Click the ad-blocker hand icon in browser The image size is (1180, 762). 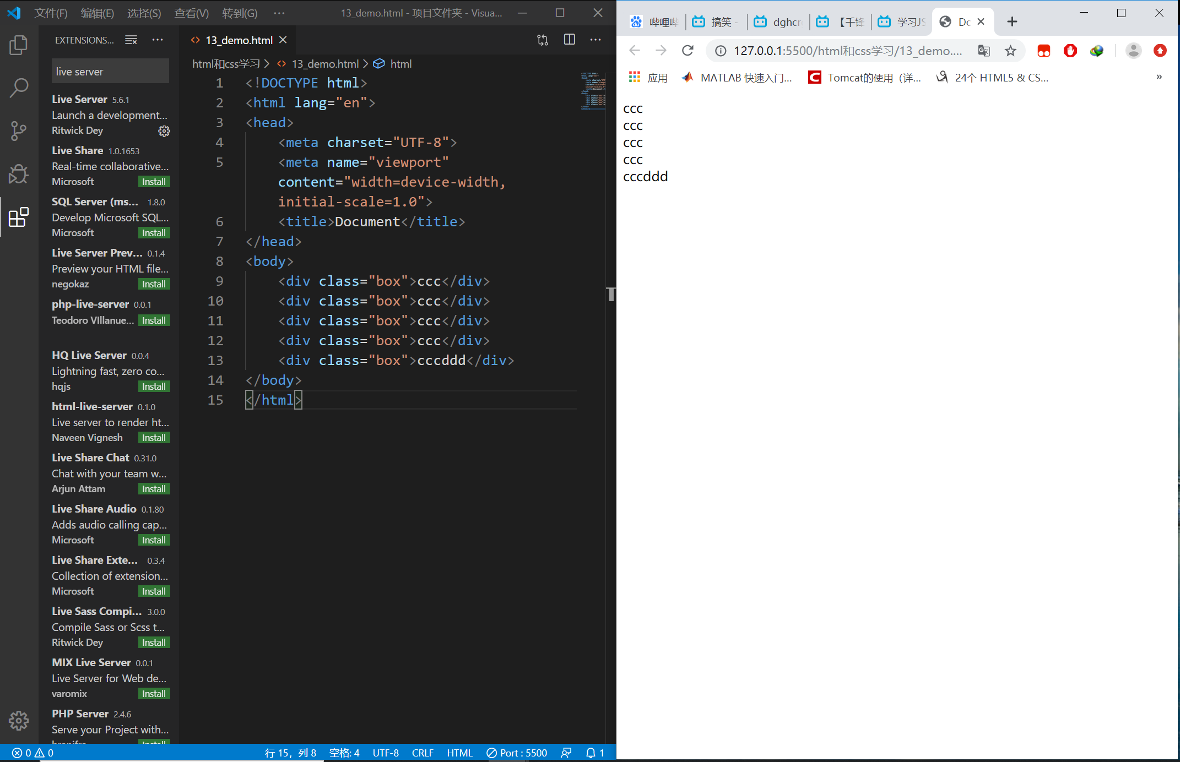coord(1070,51)
